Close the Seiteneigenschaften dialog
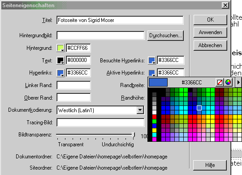 (x=225, y=5)
